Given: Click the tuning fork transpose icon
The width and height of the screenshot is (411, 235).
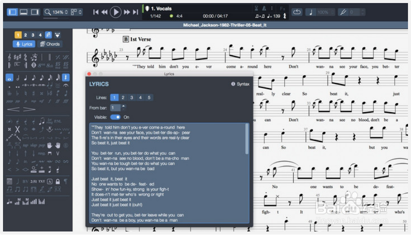Looking at the screenshot, I should click(x=343, y=12).
